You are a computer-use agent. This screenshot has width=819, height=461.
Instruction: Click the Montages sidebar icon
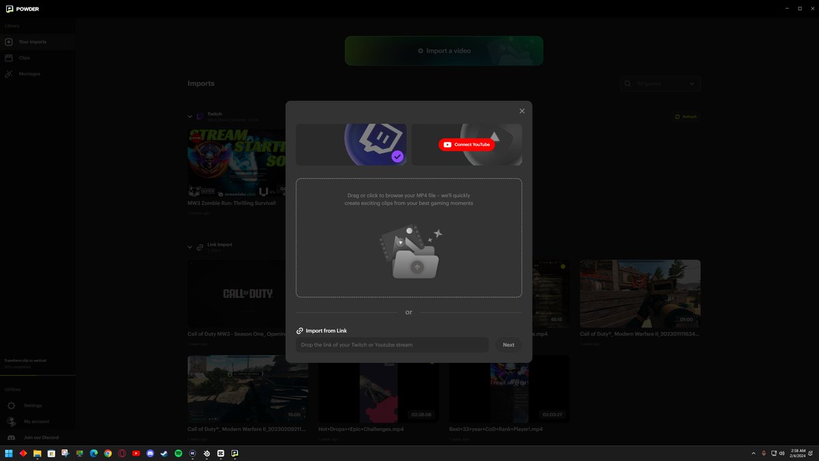point(9,74)
